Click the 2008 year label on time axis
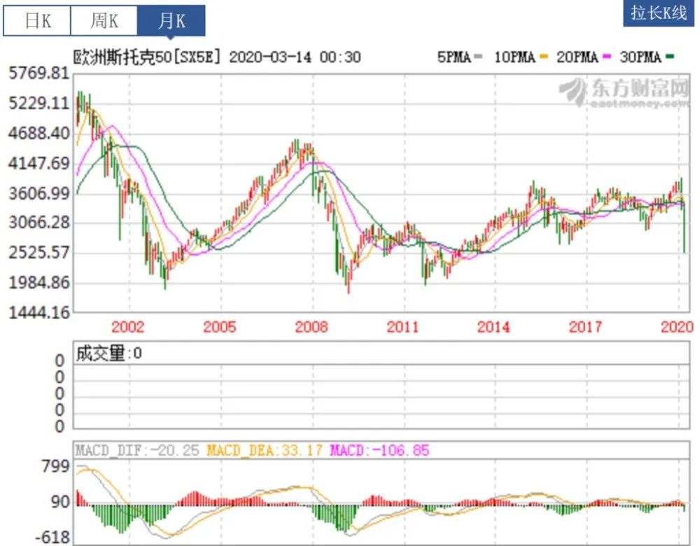Image resolution: width=700 pixels, height=546 pixels. [x=311, y=327]
